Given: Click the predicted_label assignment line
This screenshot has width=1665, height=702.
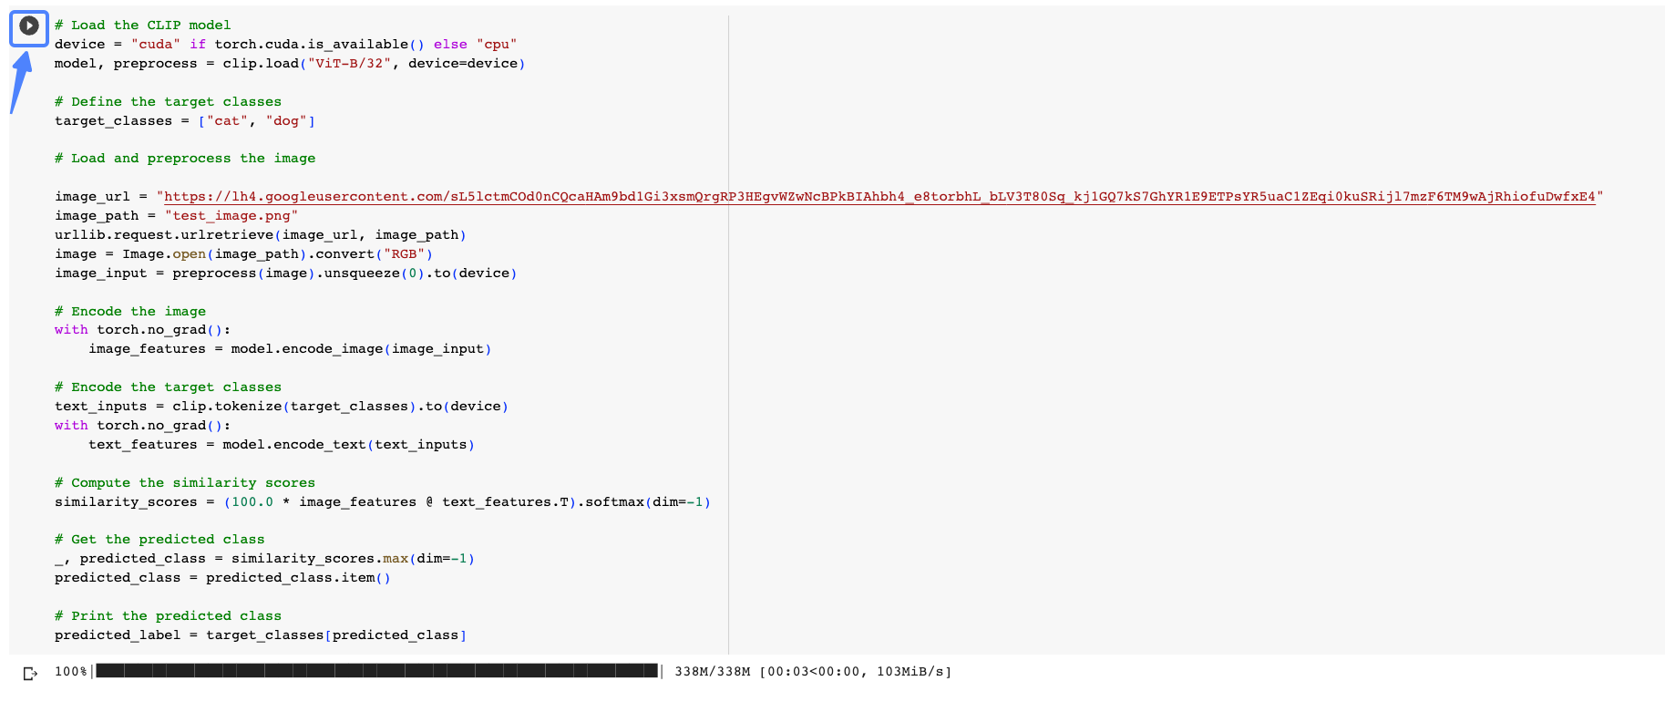Looking at the screenshot, I should tap(260, 635).
